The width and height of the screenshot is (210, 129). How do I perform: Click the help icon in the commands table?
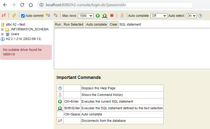pos(60,88)
